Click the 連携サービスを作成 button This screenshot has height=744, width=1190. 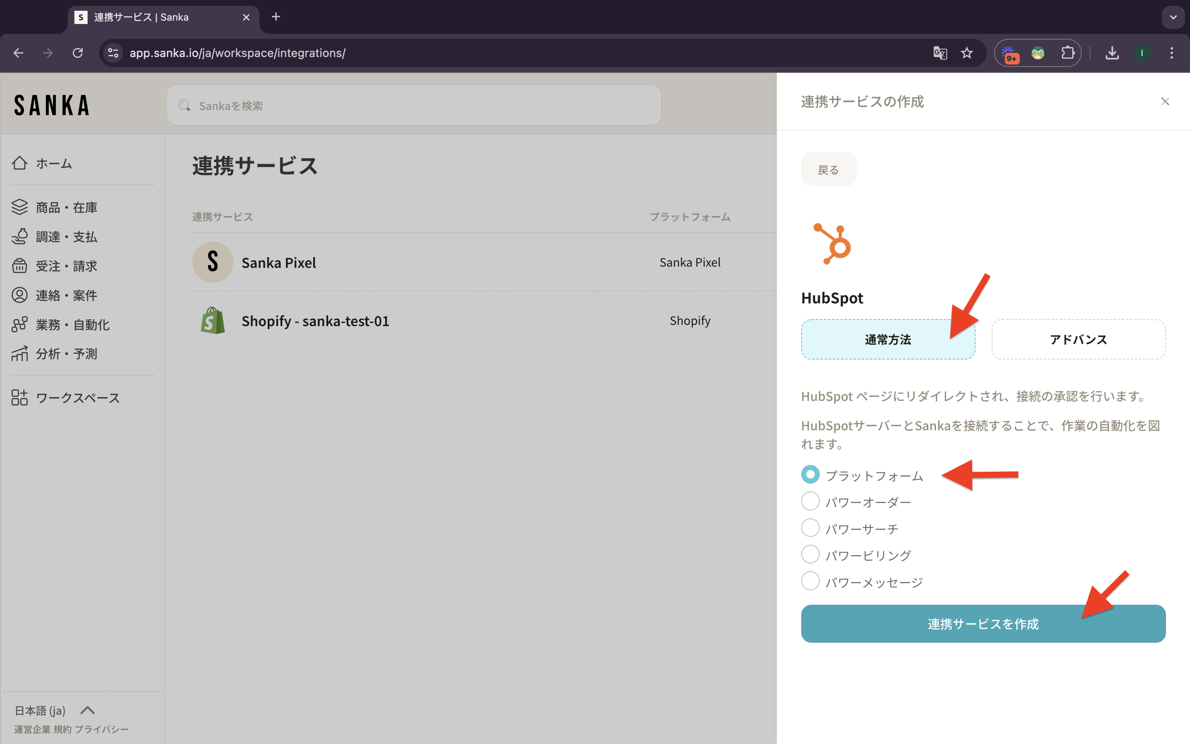[983, 623]
